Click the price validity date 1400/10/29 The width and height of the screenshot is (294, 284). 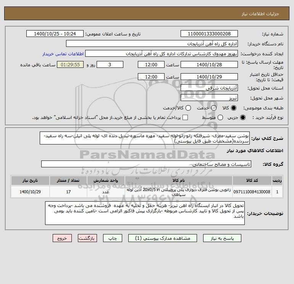coord(209,77)
